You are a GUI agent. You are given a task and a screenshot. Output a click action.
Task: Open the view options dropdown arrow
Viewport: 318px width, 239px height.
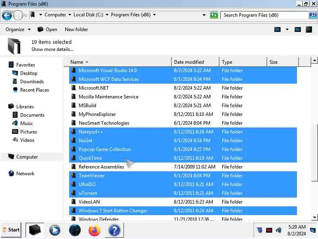click(287, 29)
